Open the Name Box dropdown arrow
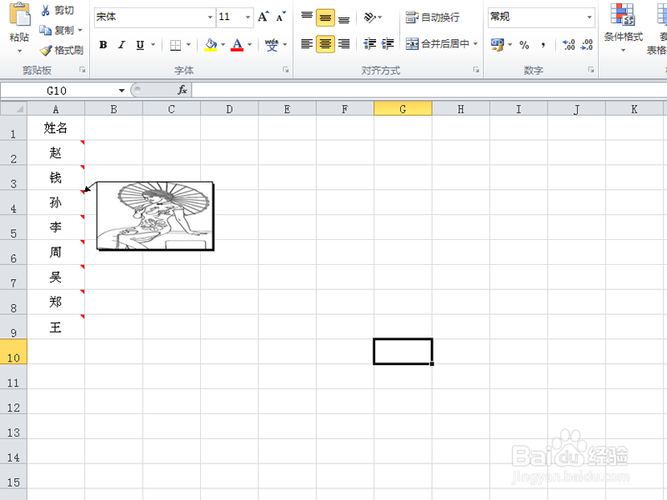The width and height of the screenshot is (667, 500). coord(122,91)
